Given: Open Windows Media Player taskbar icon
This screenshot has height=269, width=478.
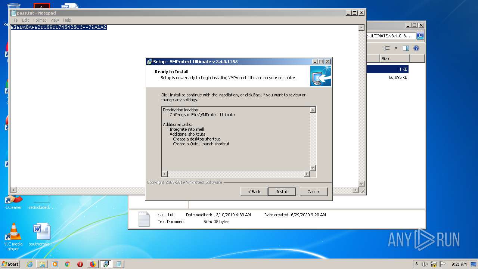Looking at the screenshot, I should pyautogui.click(x=55, y=264).
